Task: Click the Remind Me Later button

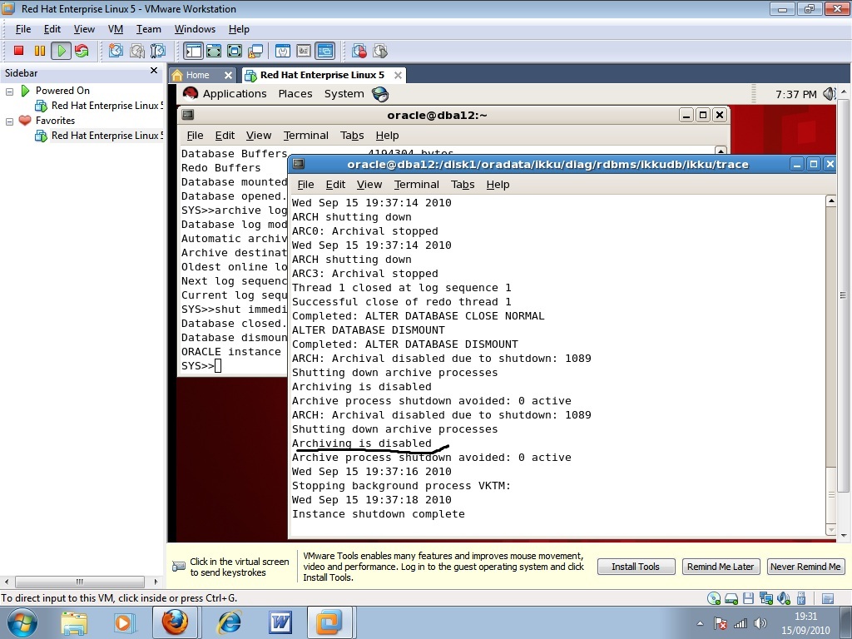Action: (721, 567)
